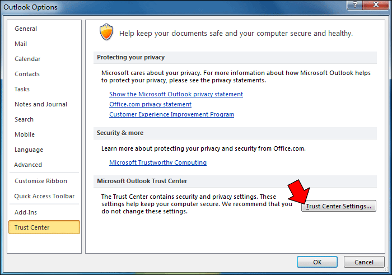The image size is (392, 275).
Task: Open Contacts options in the sidebar
Action: pyautogui.click(x=27, y=74)
